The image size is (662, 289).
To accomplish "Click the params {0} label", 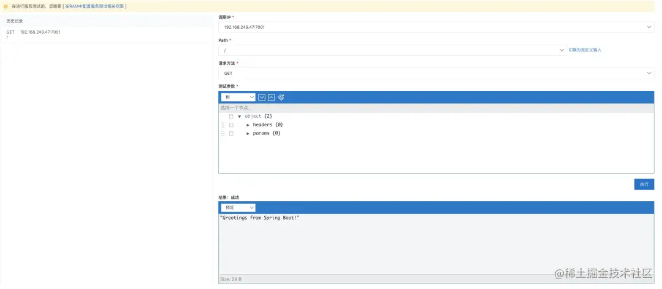I will (267, 134).
